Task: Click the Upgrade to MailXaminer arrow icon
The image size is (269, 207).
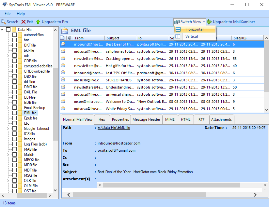Action: click(209, 22)
